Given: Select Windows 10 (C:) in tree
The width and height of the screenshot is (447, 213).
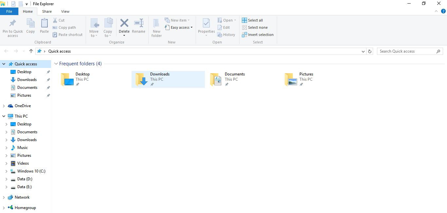Looking at the screenshot, I should (31, 171).
